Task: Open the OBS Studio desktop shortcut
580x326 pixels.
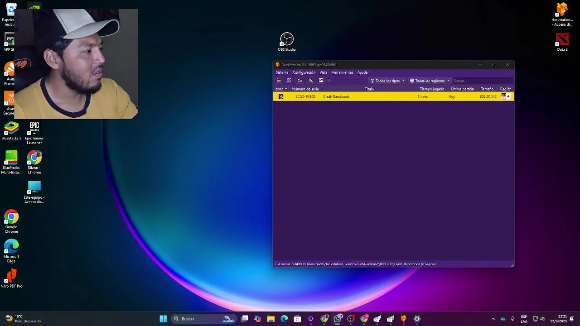Action: pyautogui.click(x=287, y=42)
